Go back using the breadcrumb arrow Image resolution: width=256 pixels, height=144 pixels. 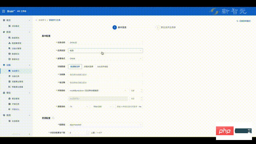[x=36, y=20]
